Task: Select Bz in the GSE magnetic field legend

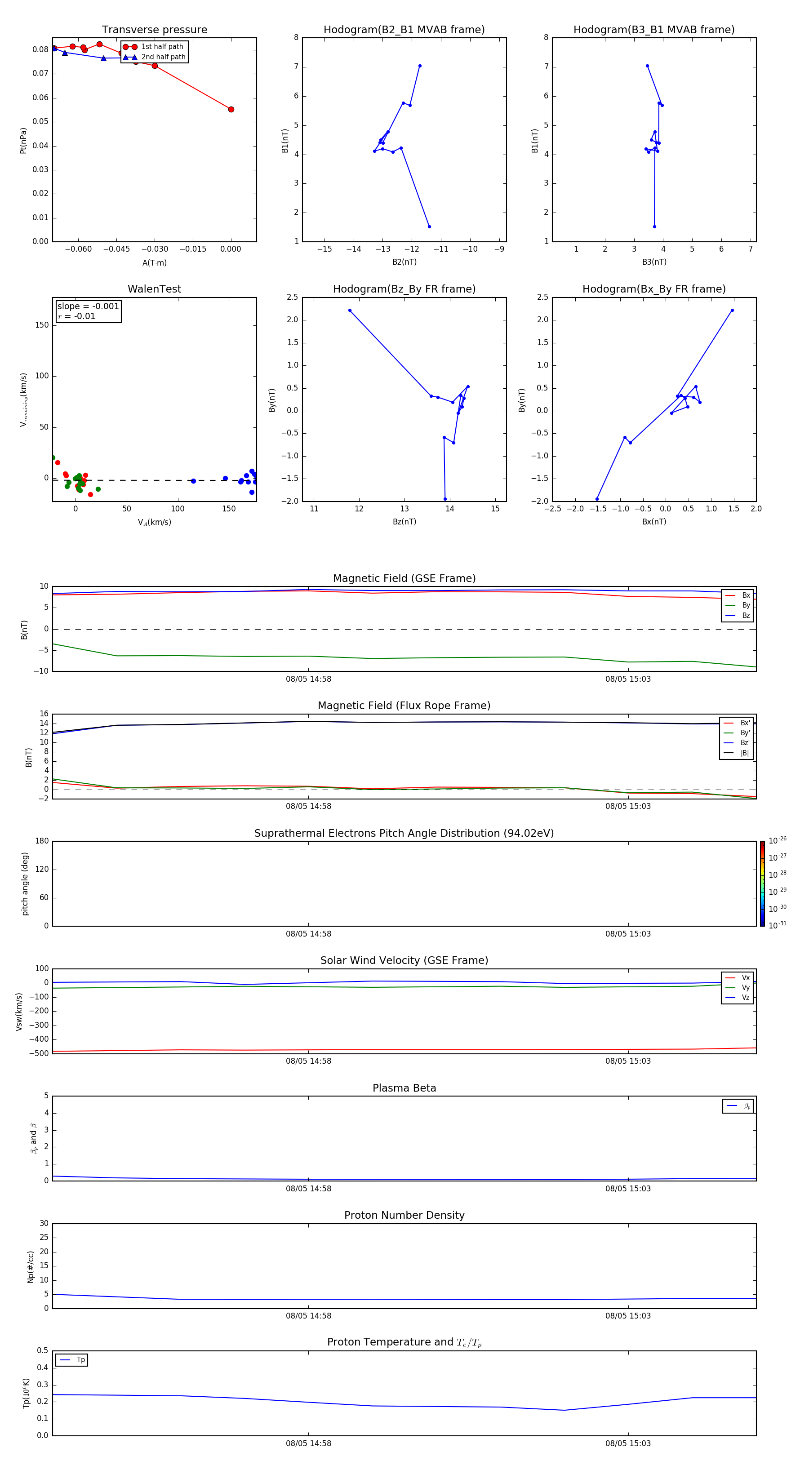Action: pyautogui.click(x=738, y=615)
